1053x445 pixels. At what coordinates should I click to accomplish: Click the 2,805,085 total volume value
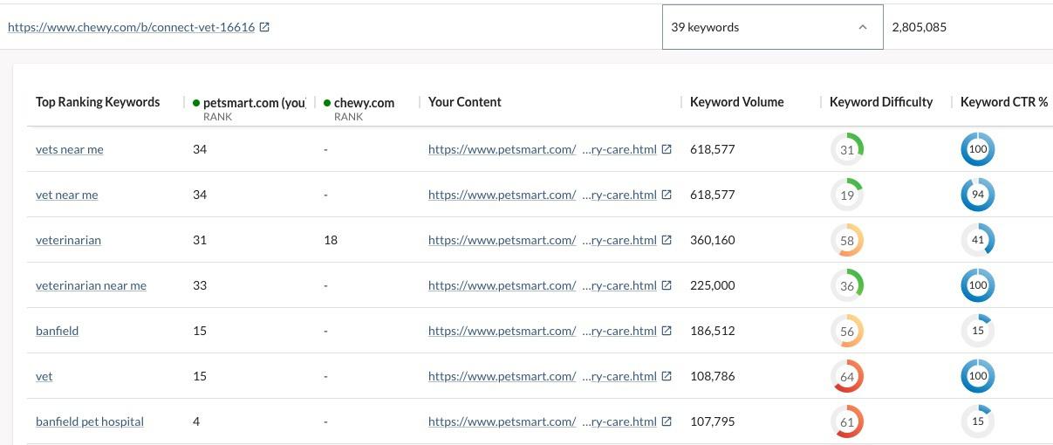point(919,27)
